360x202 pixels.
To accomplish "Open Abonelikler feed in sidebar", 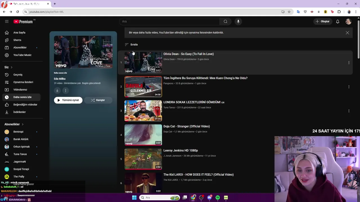I will click(21, 47).
